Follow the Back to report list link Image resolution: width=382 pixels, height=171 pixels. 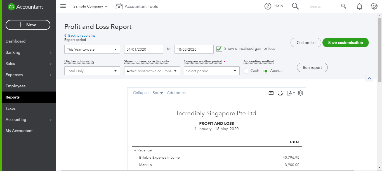(81, 36)
